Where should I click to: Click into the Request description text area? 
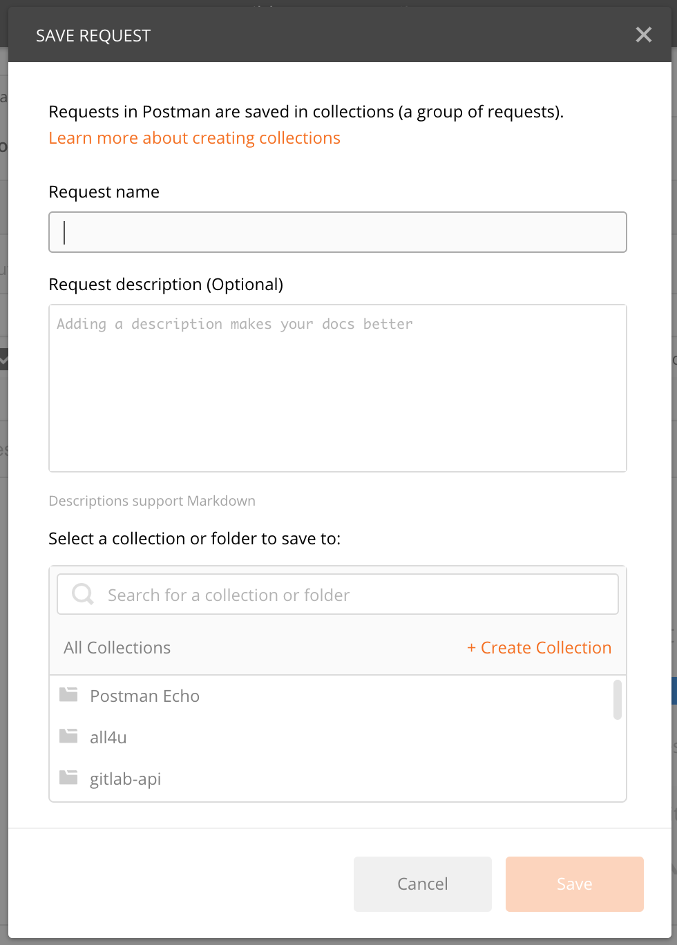pos(338,388)
